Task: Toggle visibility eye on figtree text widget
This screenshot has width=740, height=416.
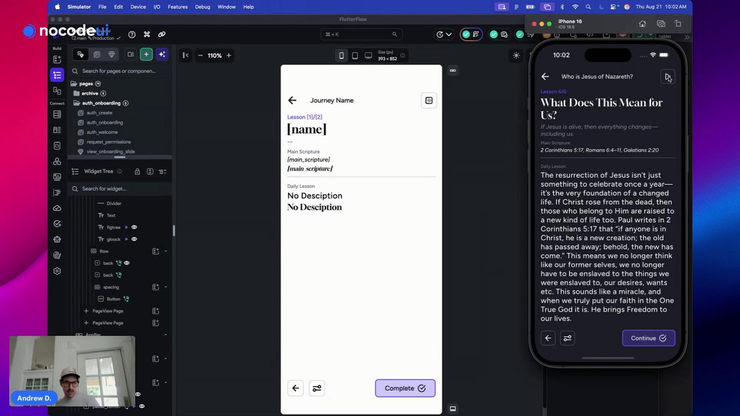Action: tap(134, 227)
